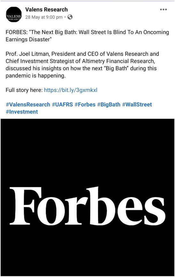The image size is (175, 277).
Task: Click the #WallStreet hashtag
Action: [x=137, y=104]
